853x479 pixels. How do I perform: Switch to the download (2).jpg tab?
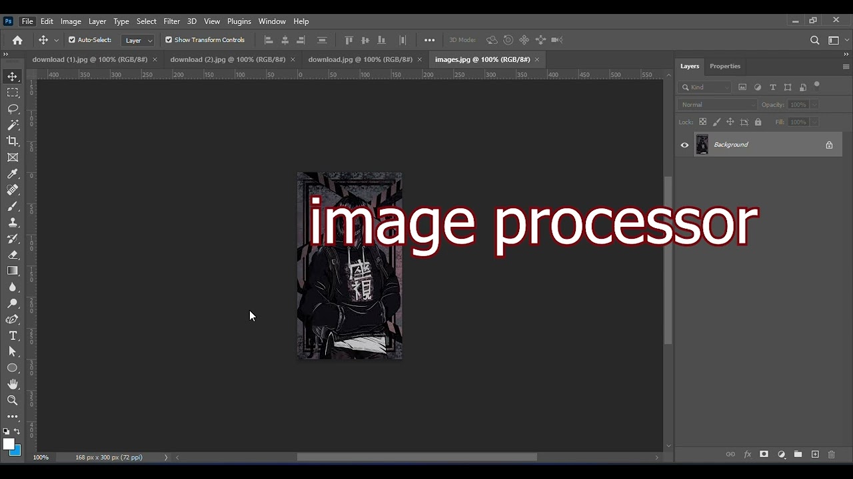[x=227, y=59]
